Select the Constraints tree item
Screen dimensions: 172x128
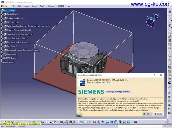tap(12, 54)
